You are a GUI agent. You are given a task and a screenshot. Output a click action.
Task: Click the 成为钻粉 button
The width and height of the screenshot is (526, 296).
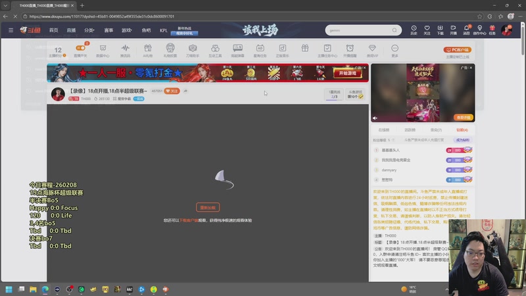463,140
